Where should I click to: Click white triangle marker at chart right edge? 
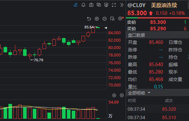tap(106, 28)
